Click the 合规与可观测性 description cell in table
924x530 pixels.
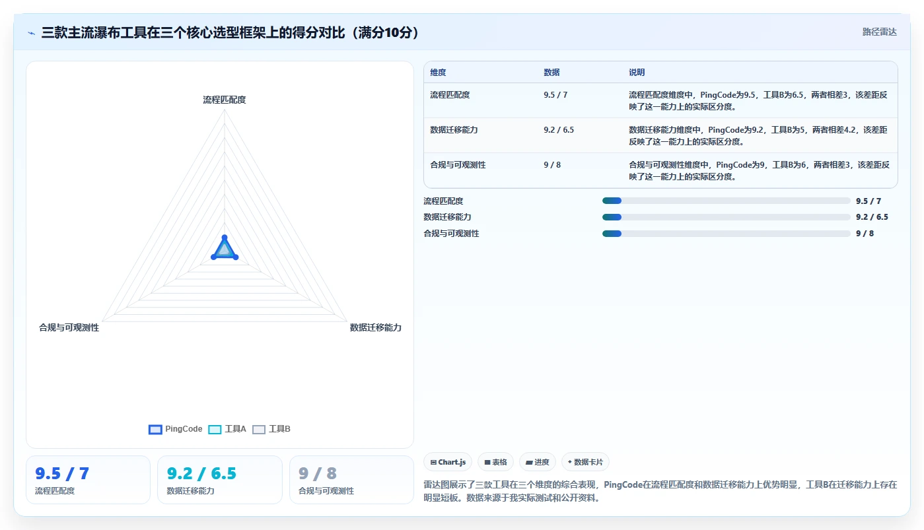point(759,170)
